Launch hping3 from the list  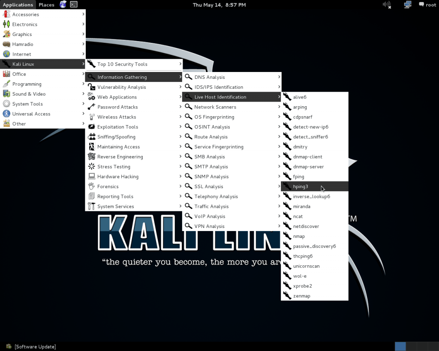314,186
